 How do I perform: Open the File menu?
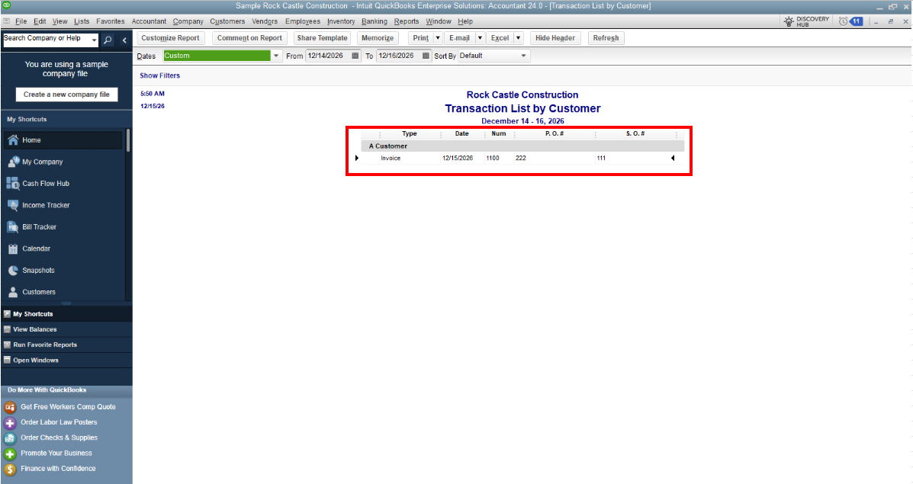21,21
